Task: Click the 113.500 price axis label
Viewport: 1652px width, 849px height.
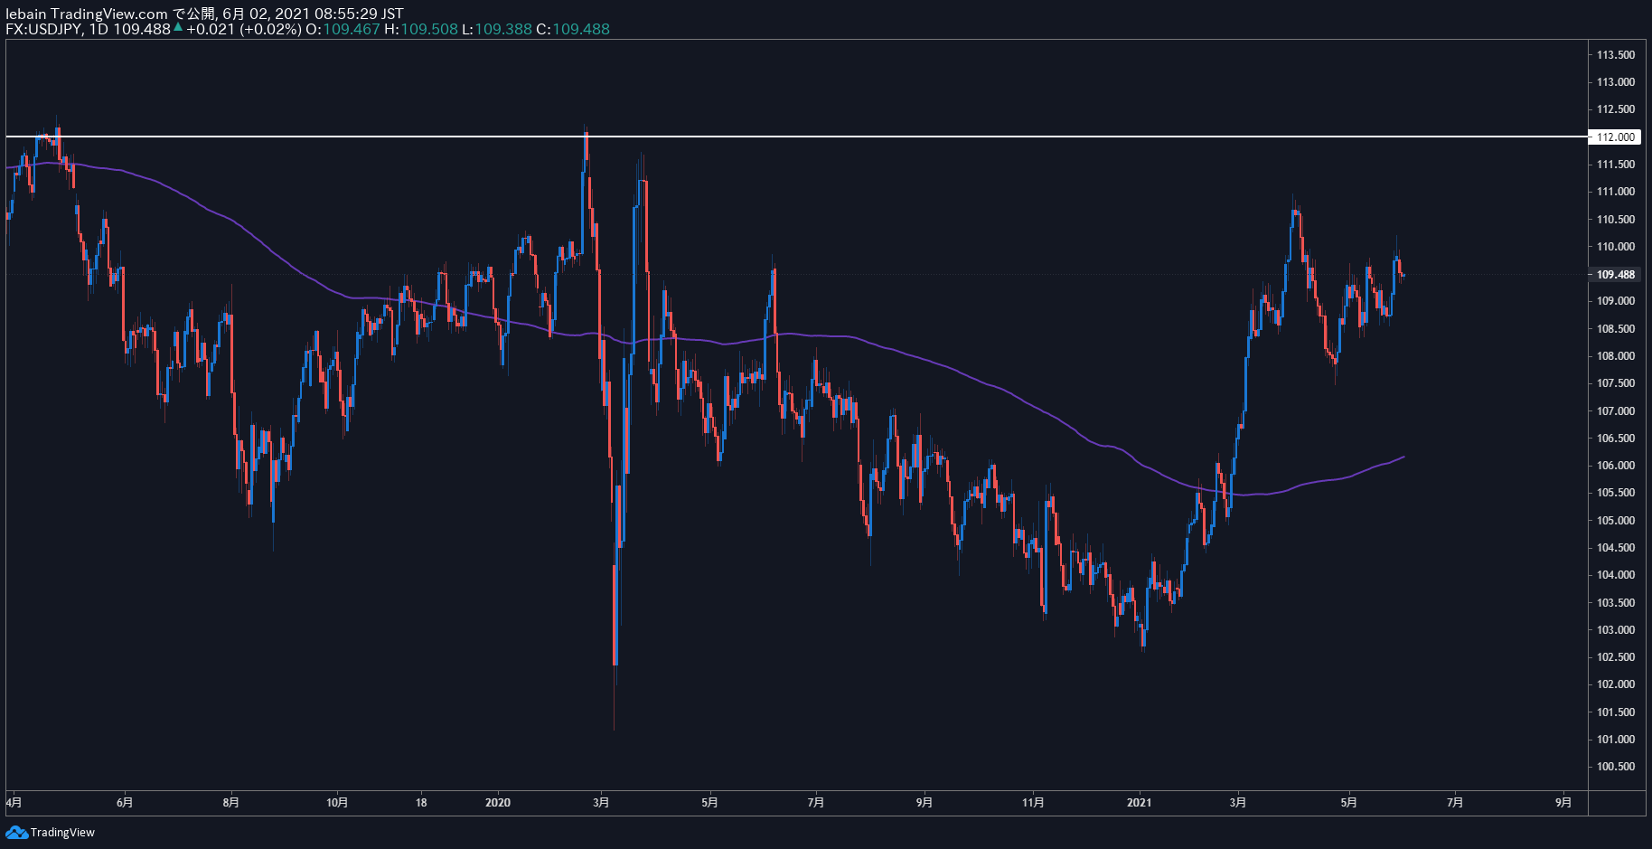Action: tap(1615, 55)
